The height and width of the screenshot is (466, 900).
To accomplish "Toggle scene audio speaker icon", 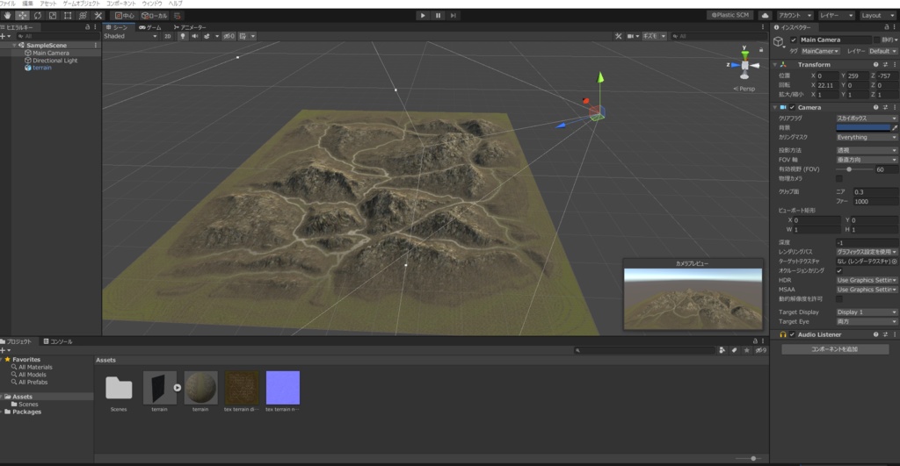I will (x=194, y=36).
